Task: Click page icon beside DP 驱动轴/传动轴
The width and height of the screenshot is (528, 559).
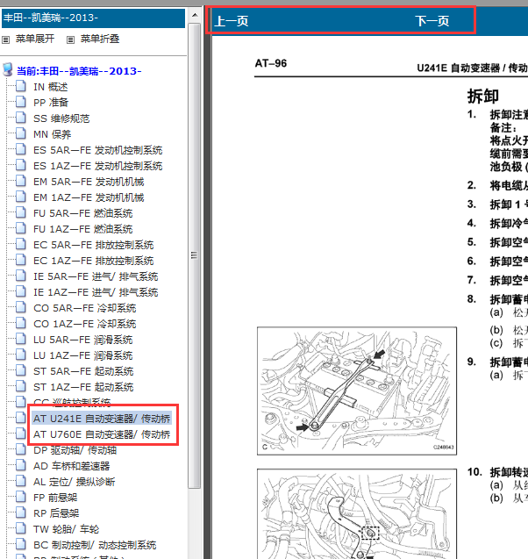Action: (x=21, y=448)
